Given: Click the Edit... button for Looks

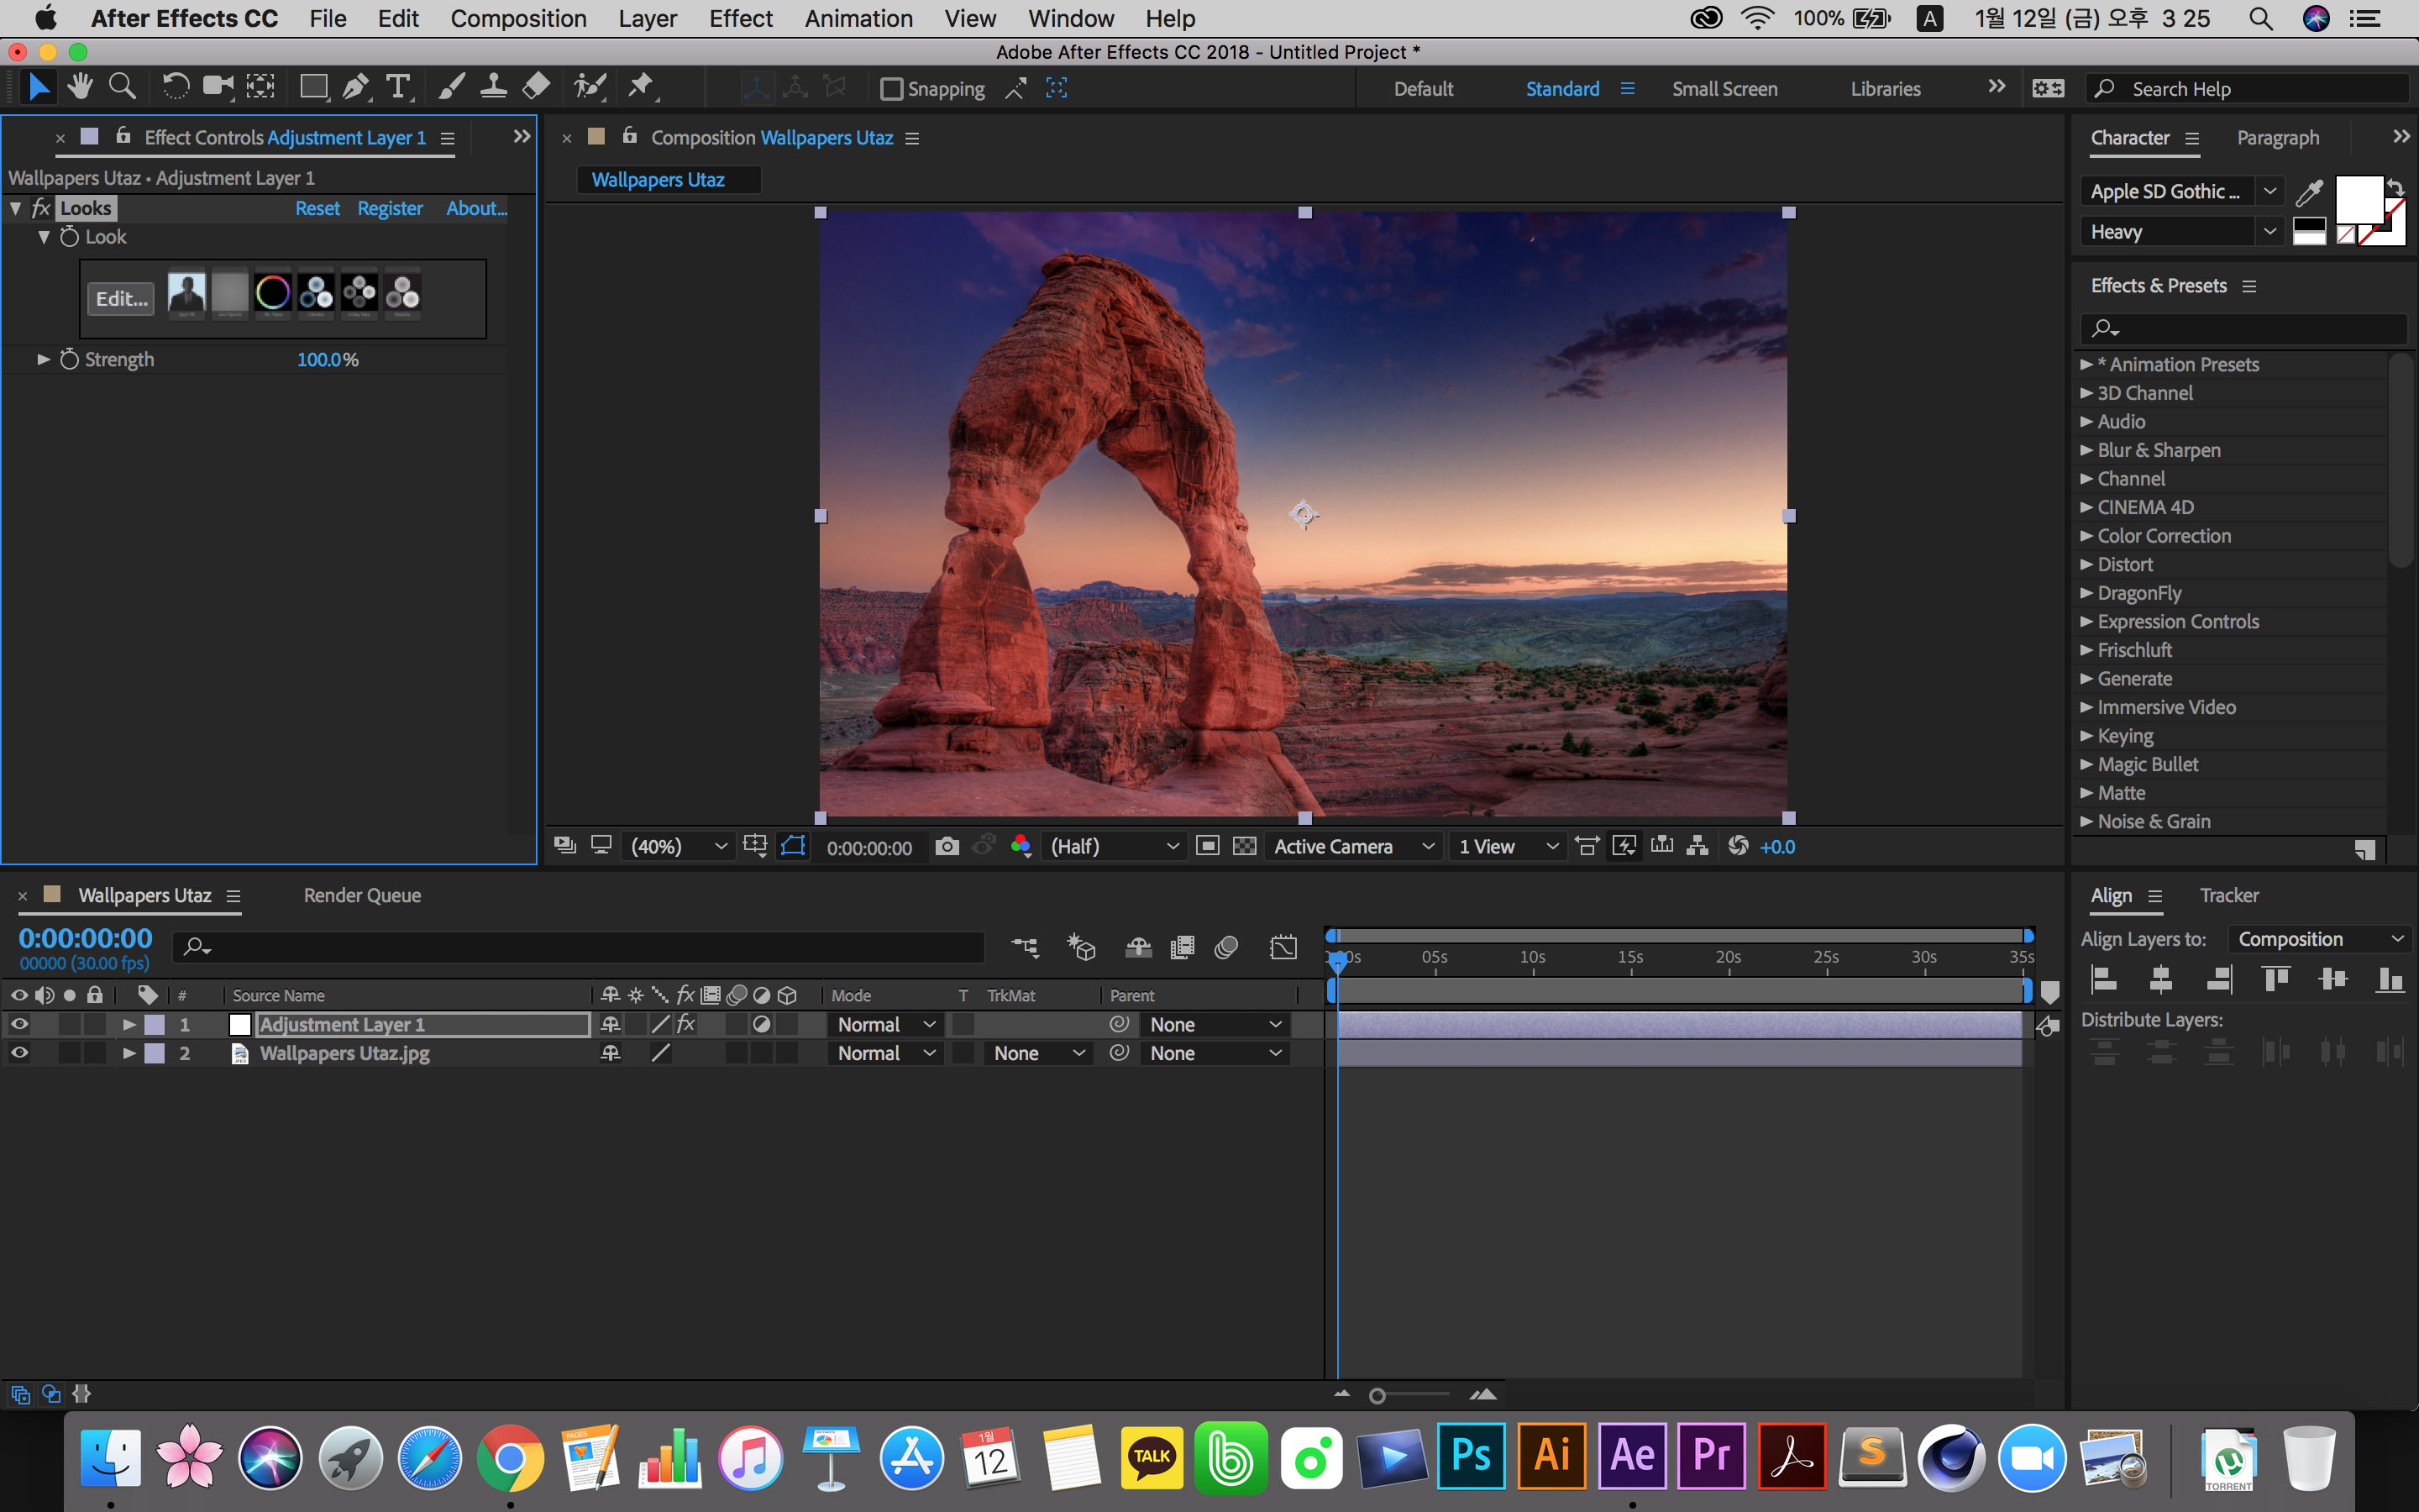Looking at the screenshot, I should tap(122, 298).
